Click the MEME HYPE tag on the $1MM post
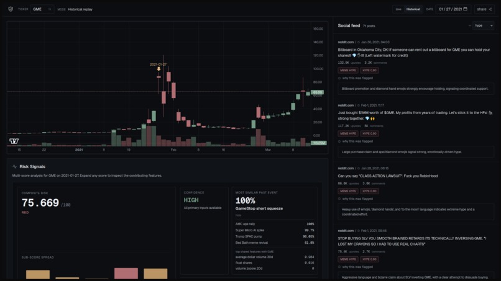 click(348, 133)
